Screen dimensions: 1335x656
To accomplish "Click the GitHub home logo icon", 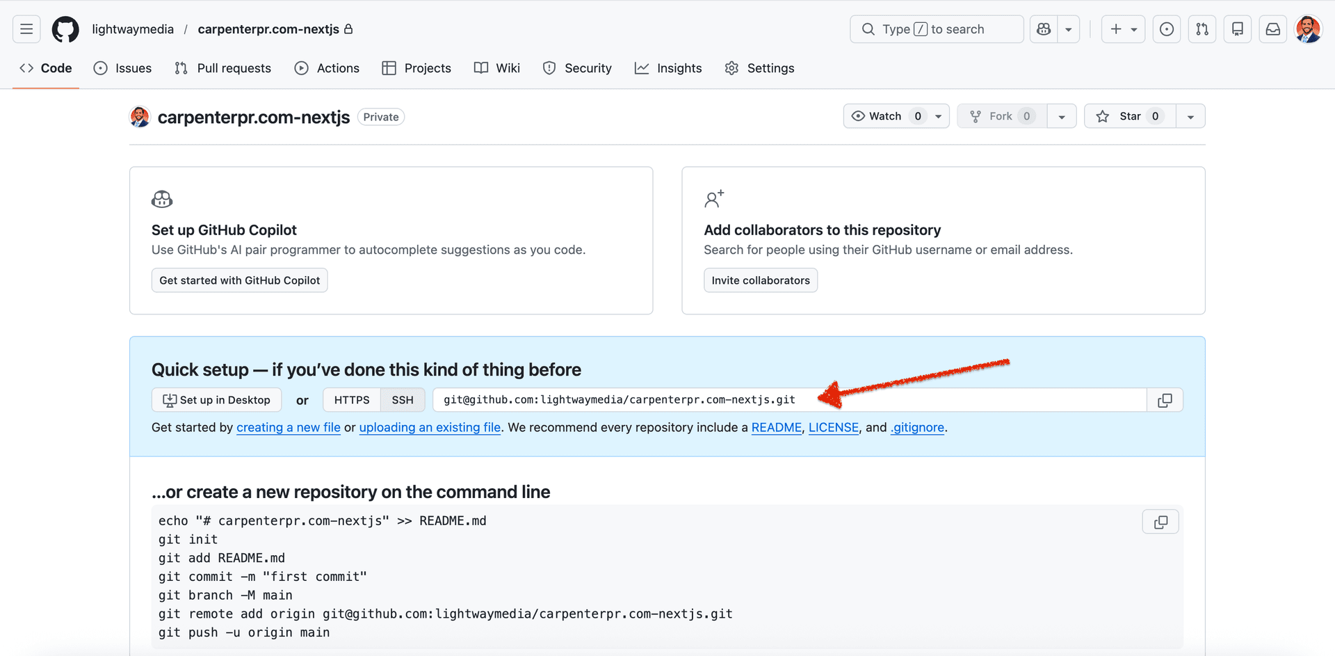I will [x=65, y=29].
